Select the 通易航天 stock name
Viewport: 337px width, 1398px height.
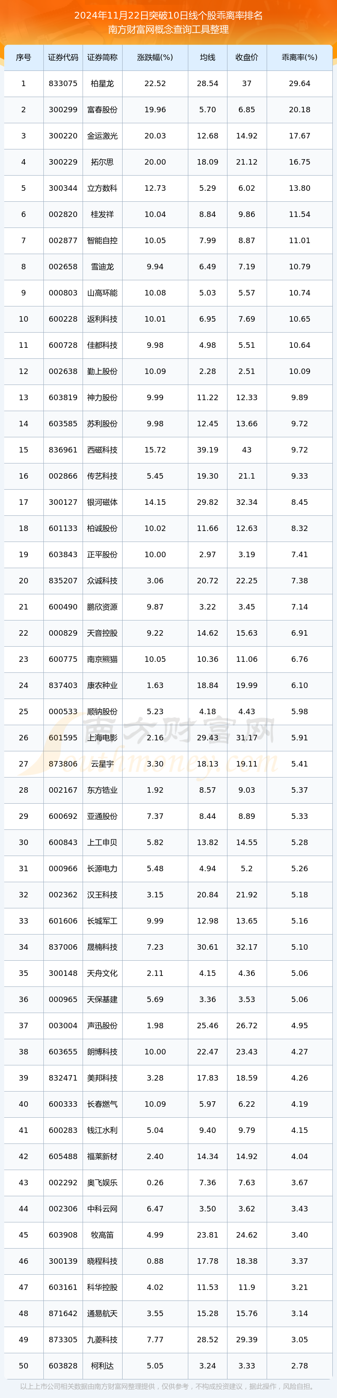coord(102,1313)
